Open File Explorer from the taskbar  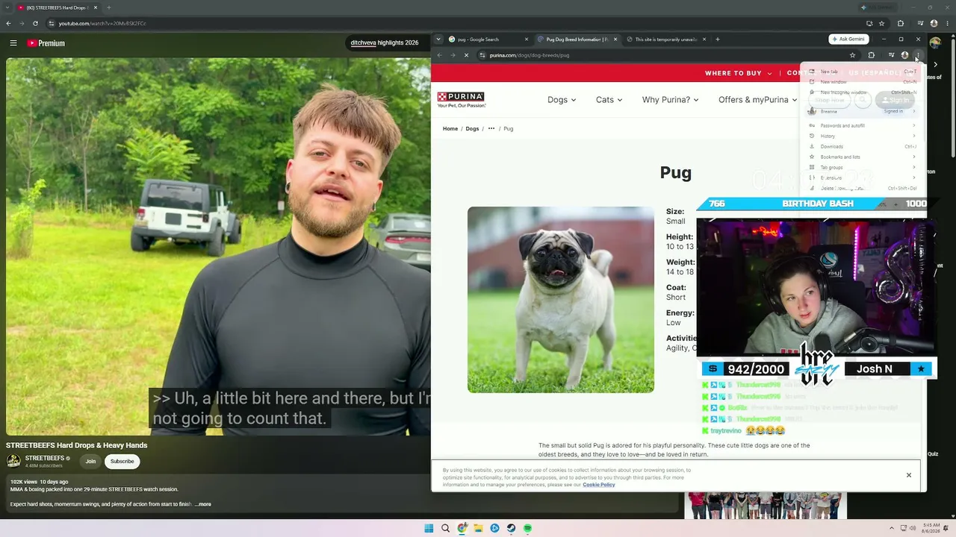click(x=478, y=528)
